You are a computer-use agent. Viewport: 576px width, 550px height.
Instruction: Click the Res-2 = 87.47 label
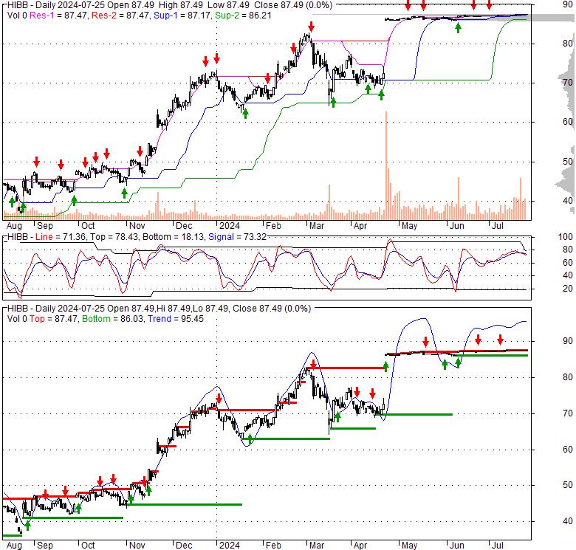coord(120,16)
